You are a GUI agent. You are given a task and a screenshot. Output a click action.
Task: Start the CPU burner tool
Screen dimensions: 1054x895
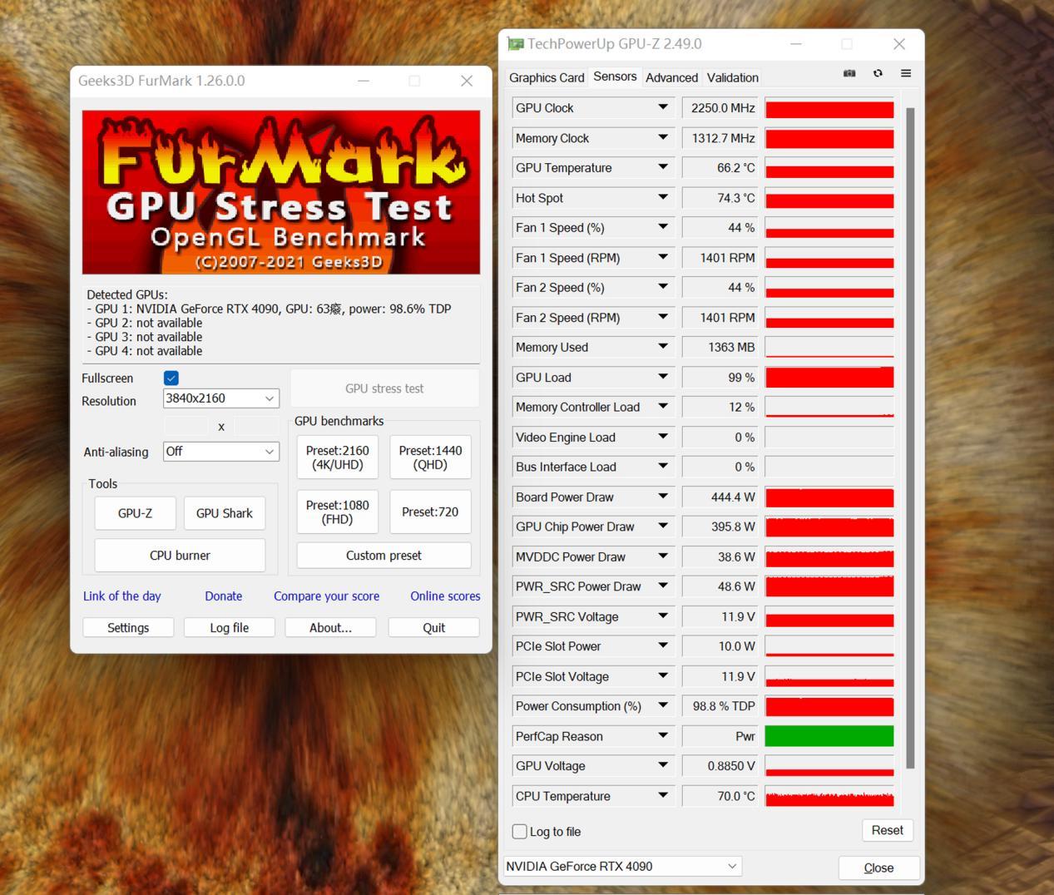(x=180, y=556)
